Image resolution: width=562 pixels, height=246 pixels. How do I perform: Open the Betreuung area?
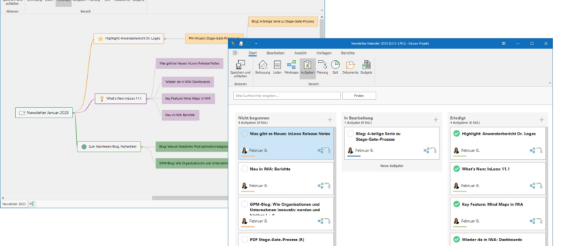(x=262, y=67)
